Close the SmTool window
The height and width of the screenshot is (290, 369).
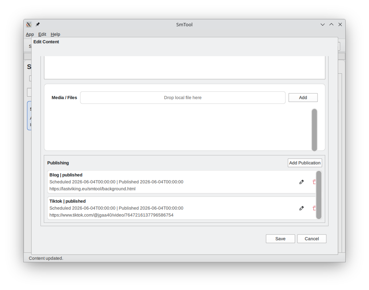[340, 24]
